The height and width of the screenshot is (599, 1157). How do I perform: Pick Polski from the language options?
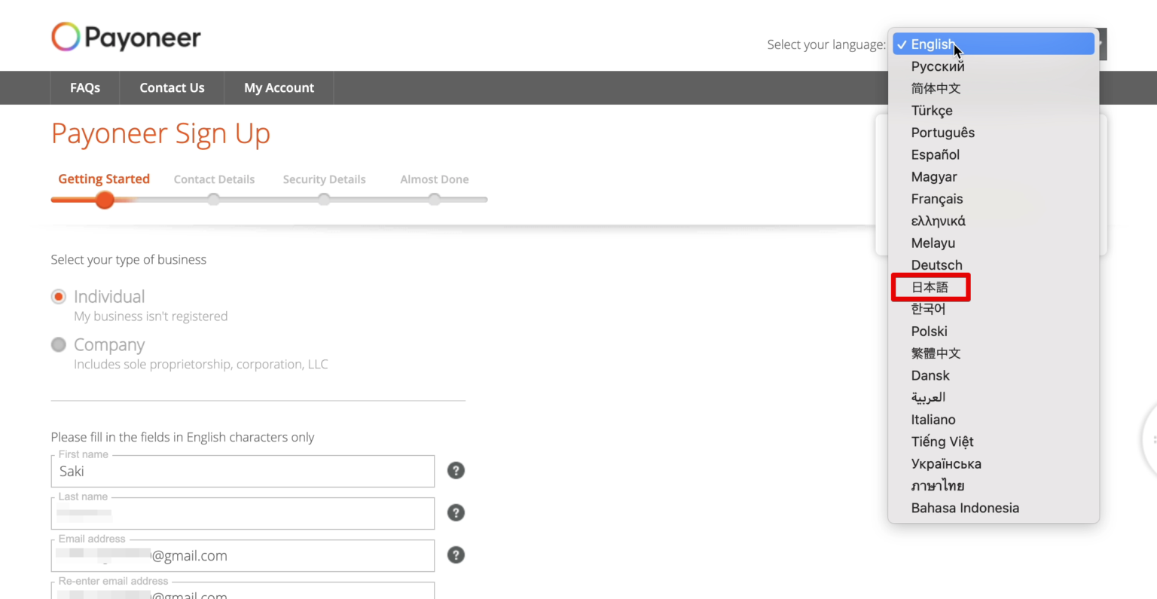coord(994,332)
